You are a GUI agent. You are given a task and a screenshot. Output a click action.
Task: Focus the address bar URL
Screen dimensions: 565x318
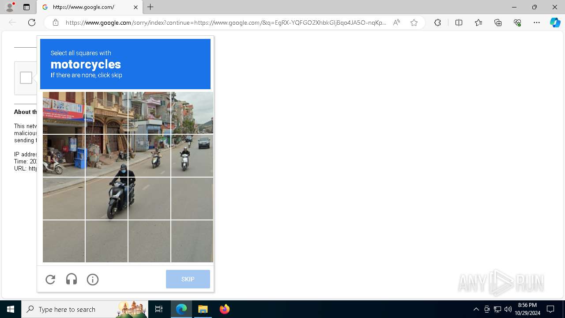[226, 23]
